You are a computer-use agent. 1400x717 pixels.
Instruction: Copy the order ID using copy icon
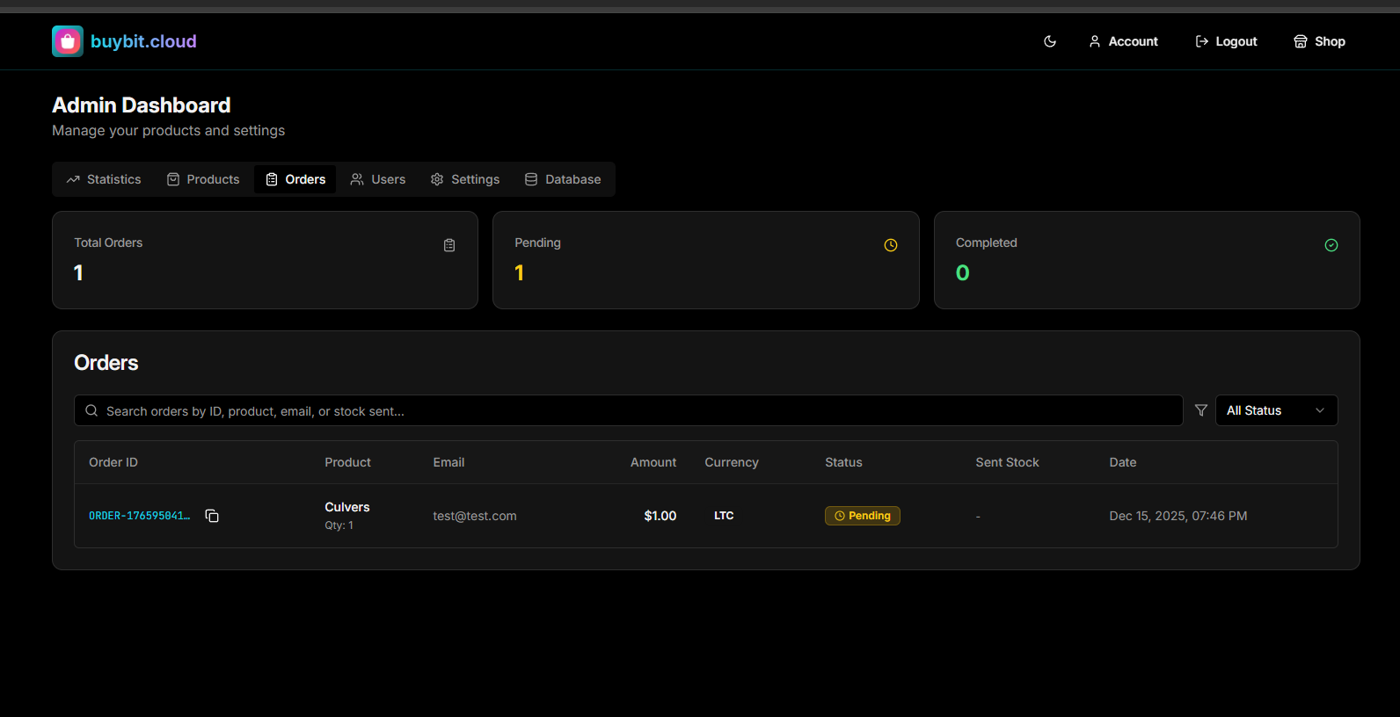(212, 516)
